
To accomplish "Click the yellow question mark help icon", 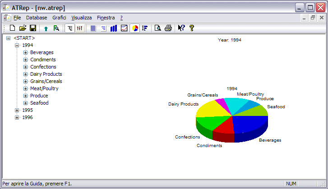I will pyautogui.click(x=192, y=28).
